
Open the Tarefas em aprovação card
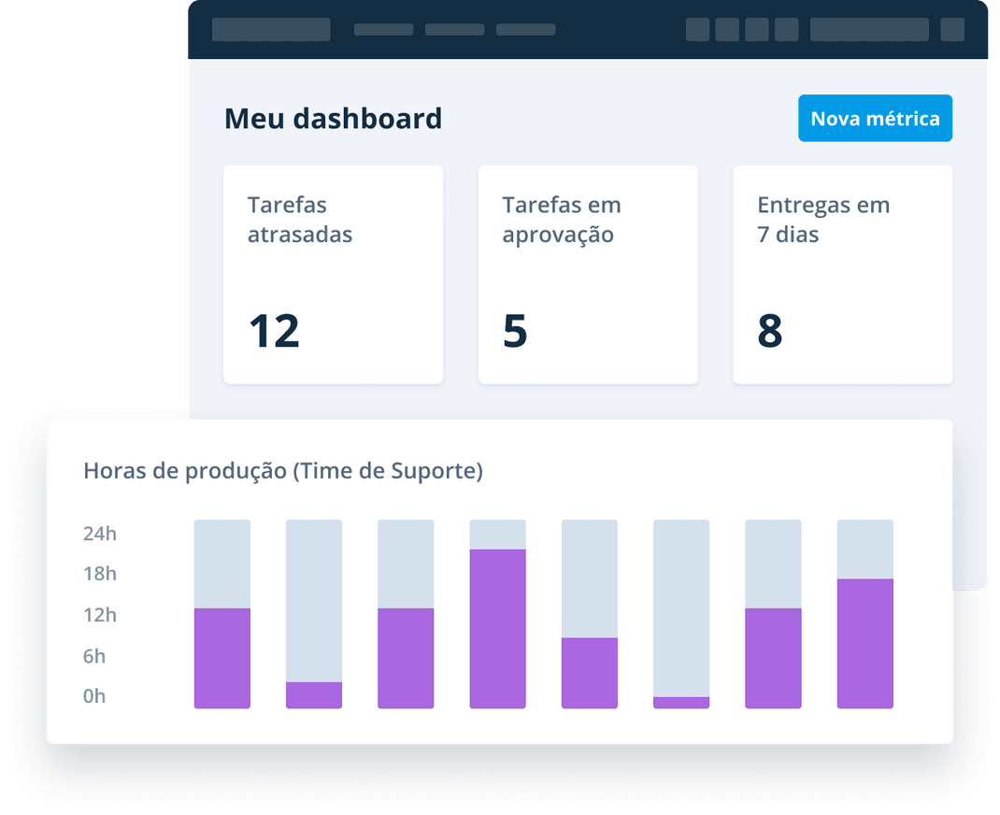coord(588,275)
